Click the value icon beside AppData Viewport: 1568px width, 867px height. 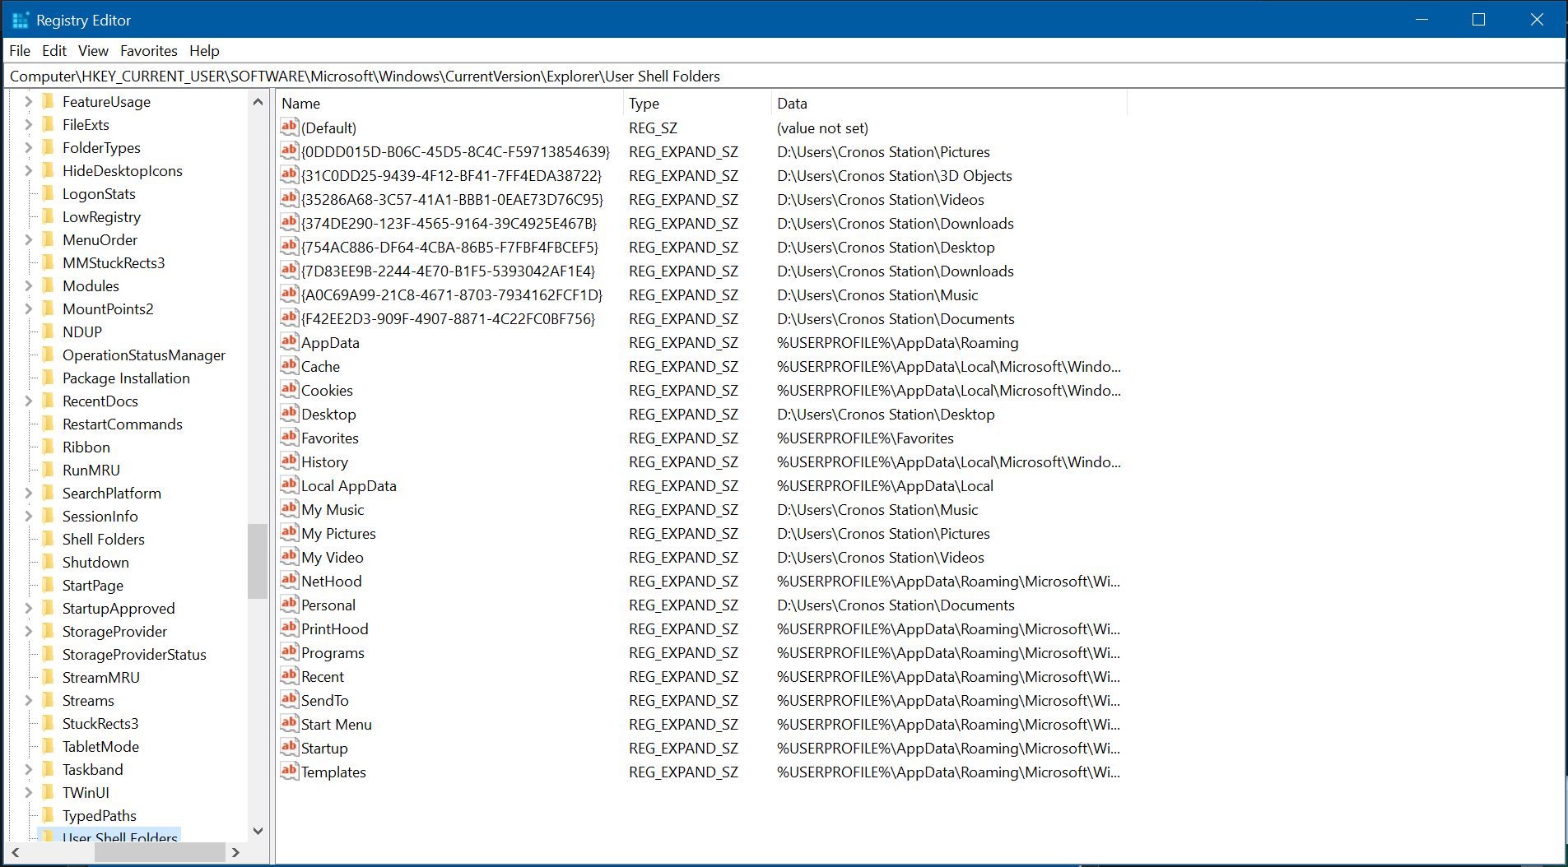pos(289,341)
